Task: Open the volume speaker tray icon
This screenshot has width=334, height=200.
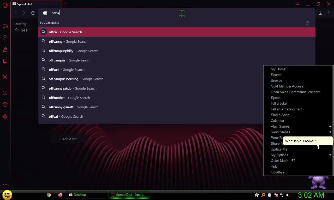Action: click(x=288, y=195)
